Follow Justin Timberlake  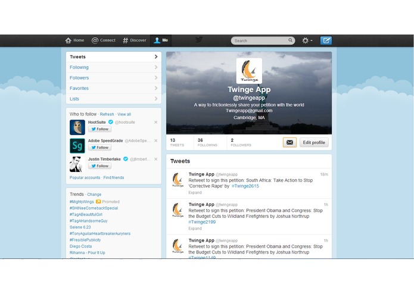tap(100, 166)
